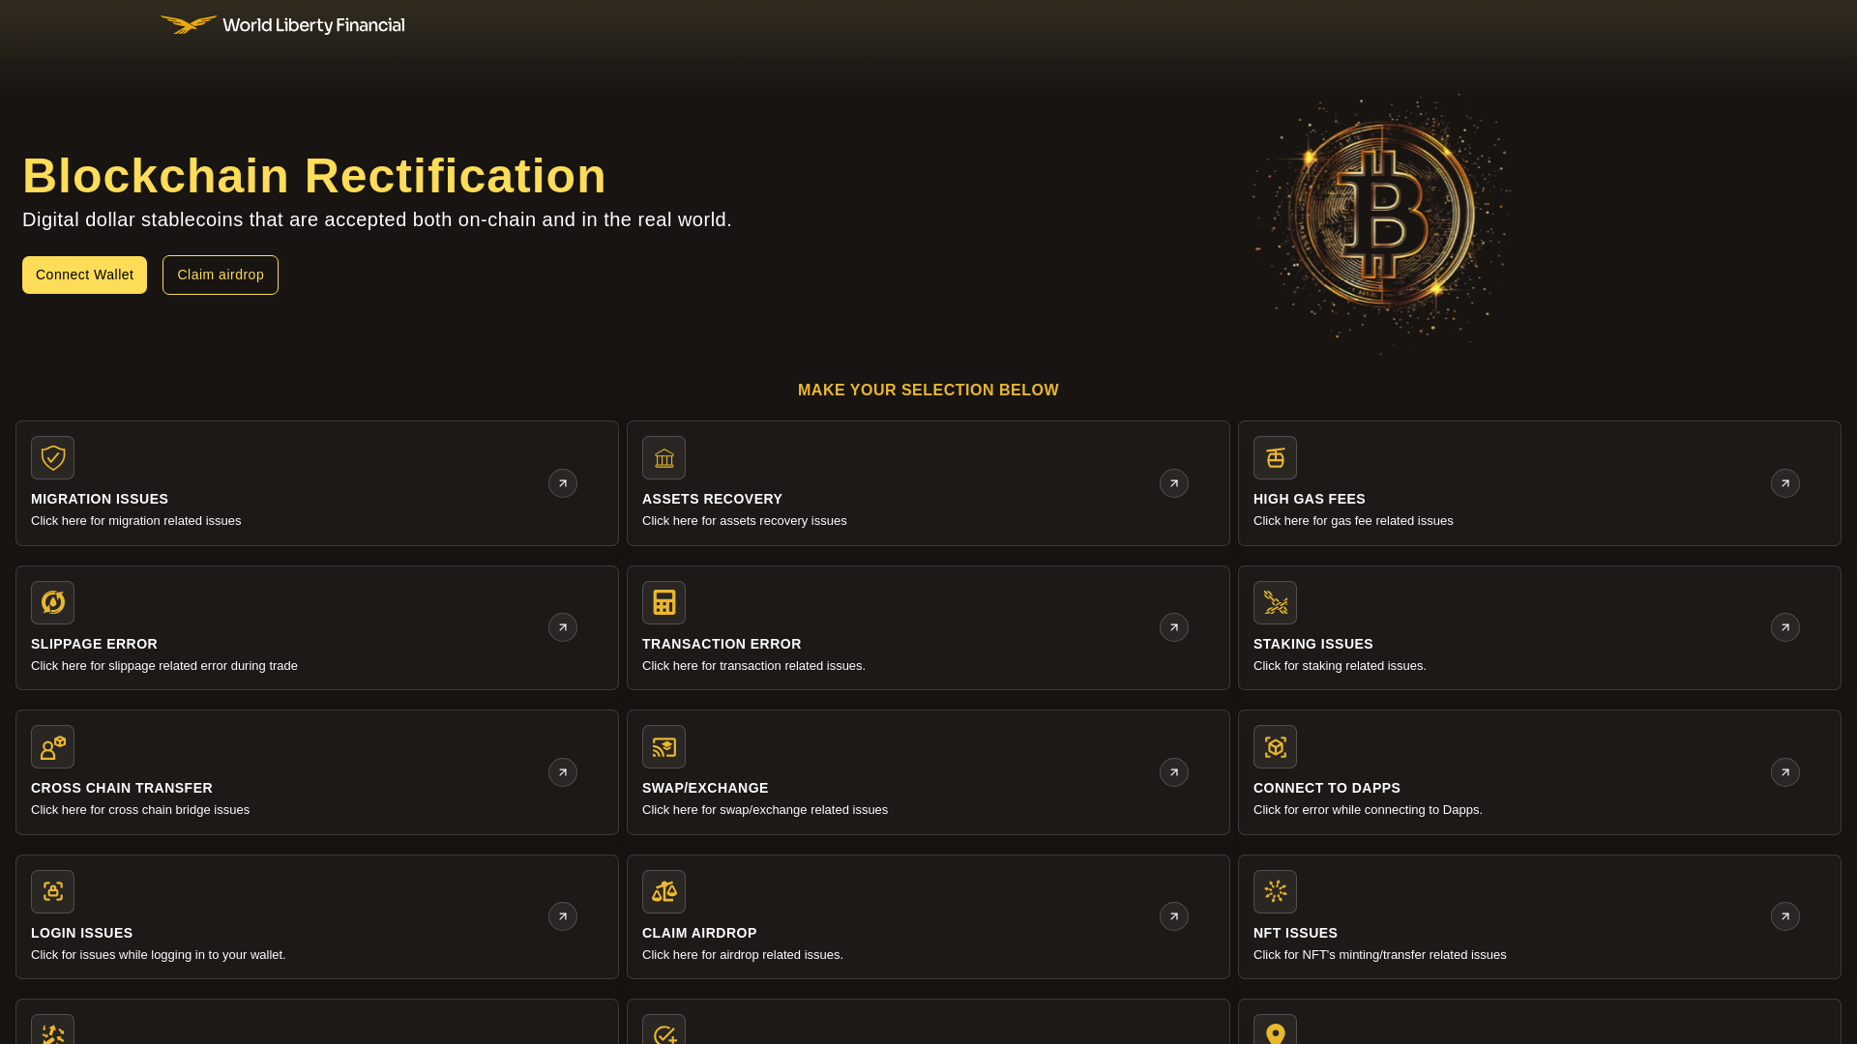Open arrow for Claim Airdrop card

(x=1174, y=916)
